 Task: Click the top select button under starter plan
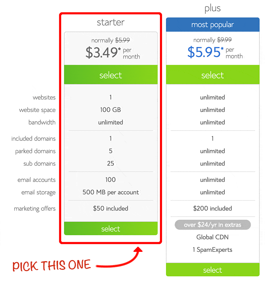tap(111, 75)
